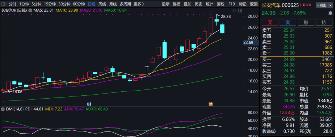Open the DMI indicator dropdown arrow

(x=3, y=109)
